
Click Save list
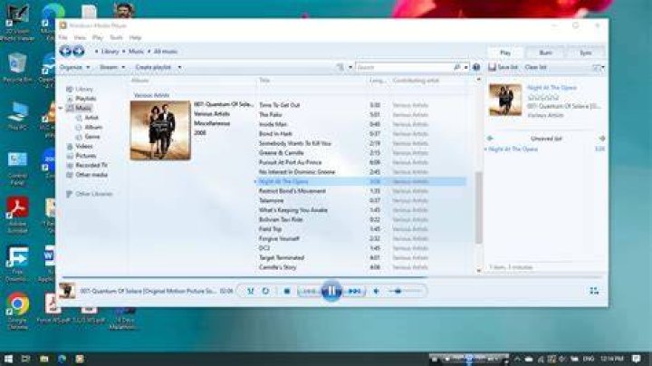click(503, 67)
